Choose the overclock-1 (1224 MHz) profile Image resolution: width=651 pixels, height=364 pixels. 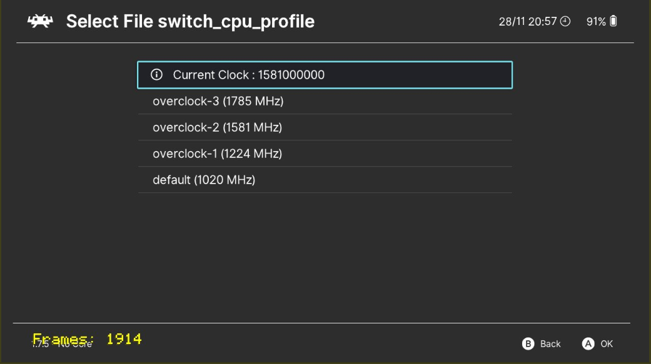[x=325, y=154]
